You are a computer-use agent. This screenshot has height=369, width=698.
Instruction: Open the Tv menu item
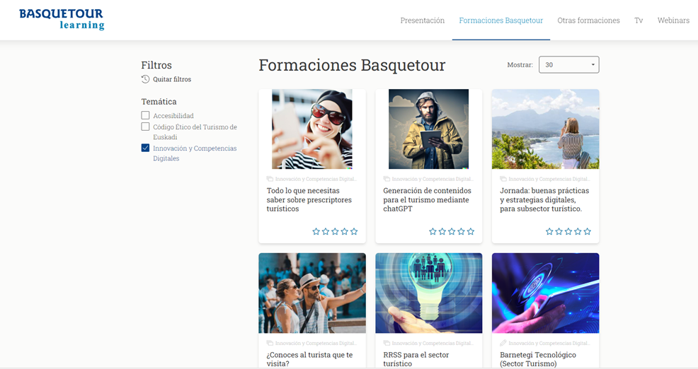point(639,20)
